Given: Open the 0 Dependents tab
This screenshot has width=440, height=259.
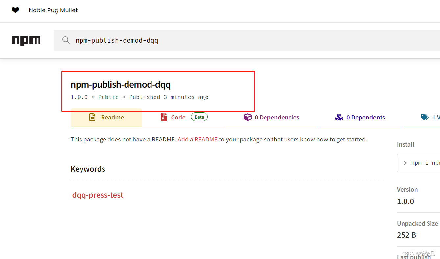Looking at the screenshot, I should (x=360, y=118).
